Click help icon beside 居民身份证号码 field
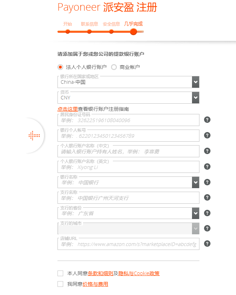 [x=208, y=120]
